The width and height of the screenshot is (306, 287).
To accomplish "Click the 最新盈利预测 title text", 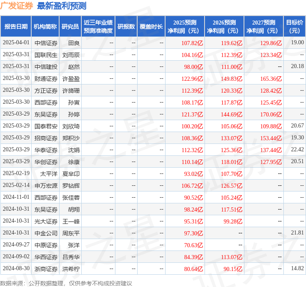I will [62, 6].
